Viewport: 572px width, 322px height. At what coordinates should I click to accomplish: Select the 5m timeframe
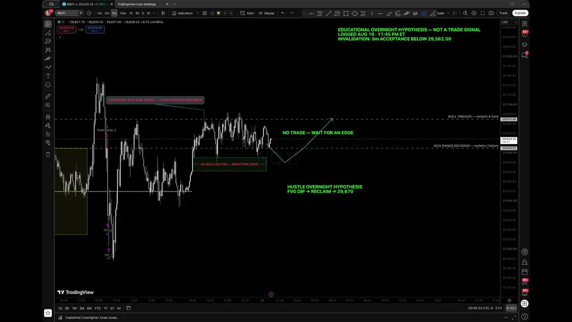[x=114, y=13]
